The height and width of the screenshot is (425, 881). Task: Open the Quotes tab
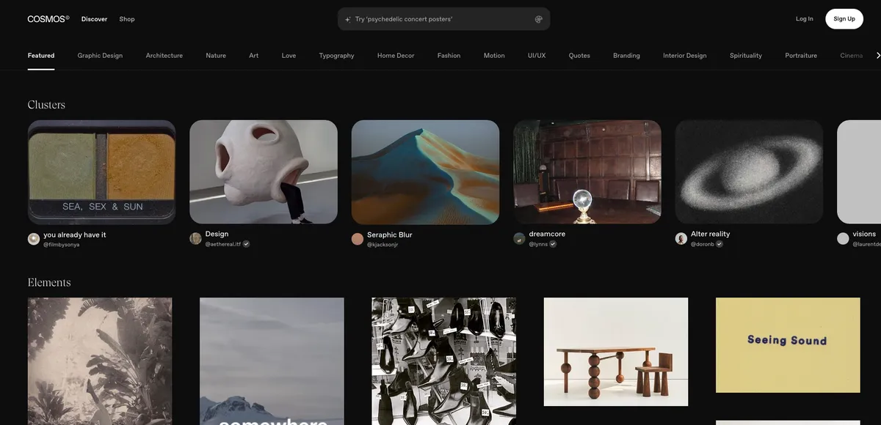(x=579, y=56)
